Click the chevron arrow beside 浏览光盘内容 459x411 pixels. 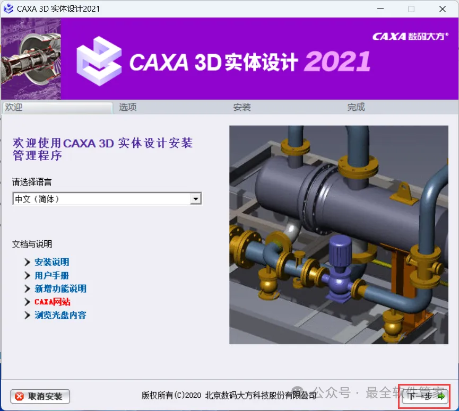27,315
